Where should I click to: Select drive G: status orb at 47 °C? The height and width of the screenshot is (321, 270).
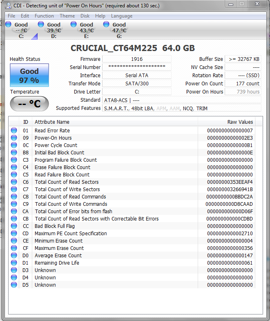(106, 25)
